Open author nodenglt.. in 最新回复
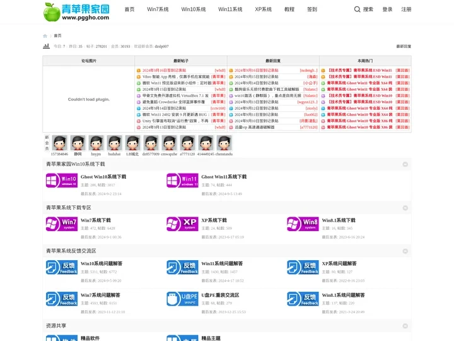The image size is (454, 341). point(308,71)
